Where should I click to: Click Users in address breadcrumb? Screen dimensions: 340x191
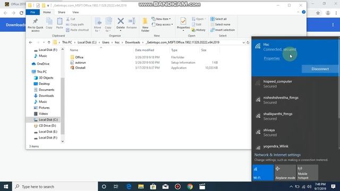[106, 42]
